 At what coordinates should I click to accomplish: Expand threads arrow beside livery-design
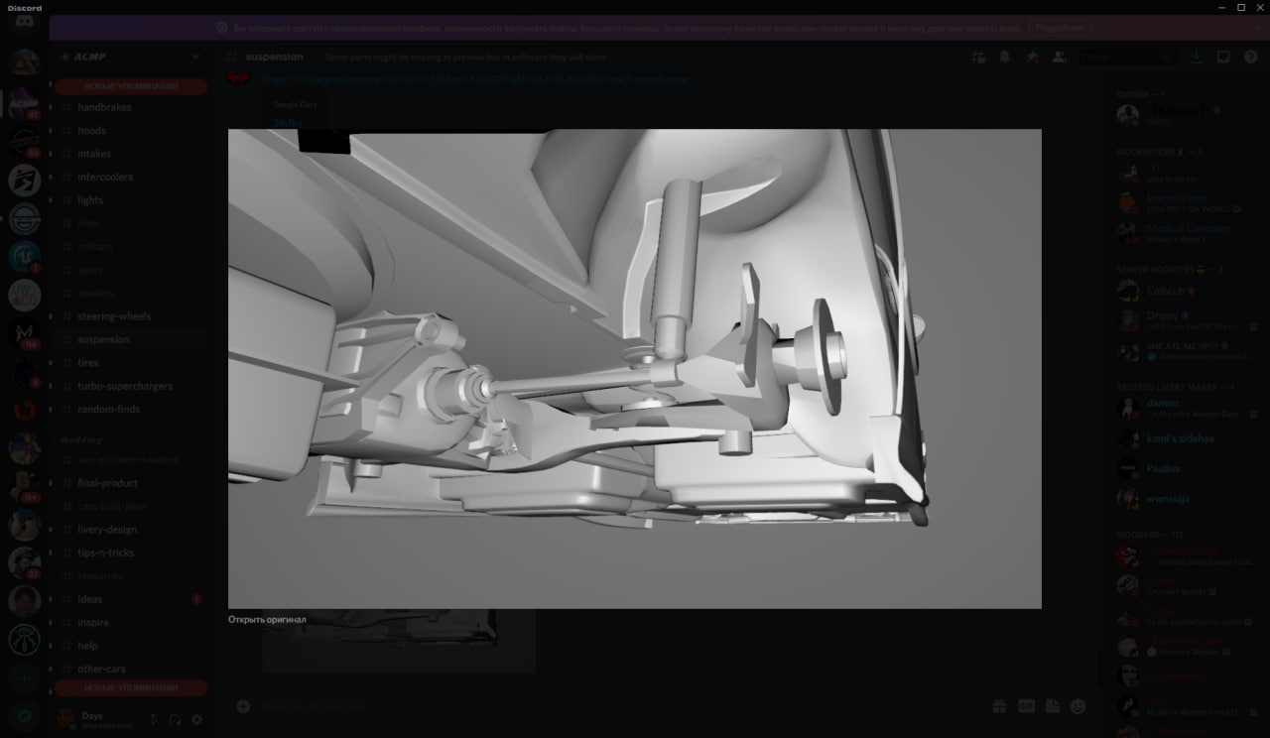pos(52,530)
